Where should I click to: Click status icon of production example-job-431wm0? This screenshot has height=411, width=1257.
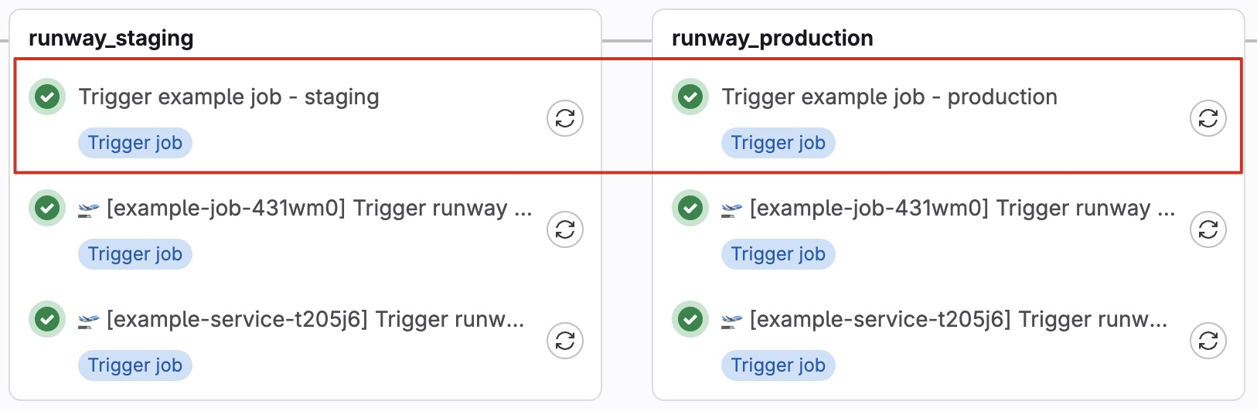(x=690, y=208)
